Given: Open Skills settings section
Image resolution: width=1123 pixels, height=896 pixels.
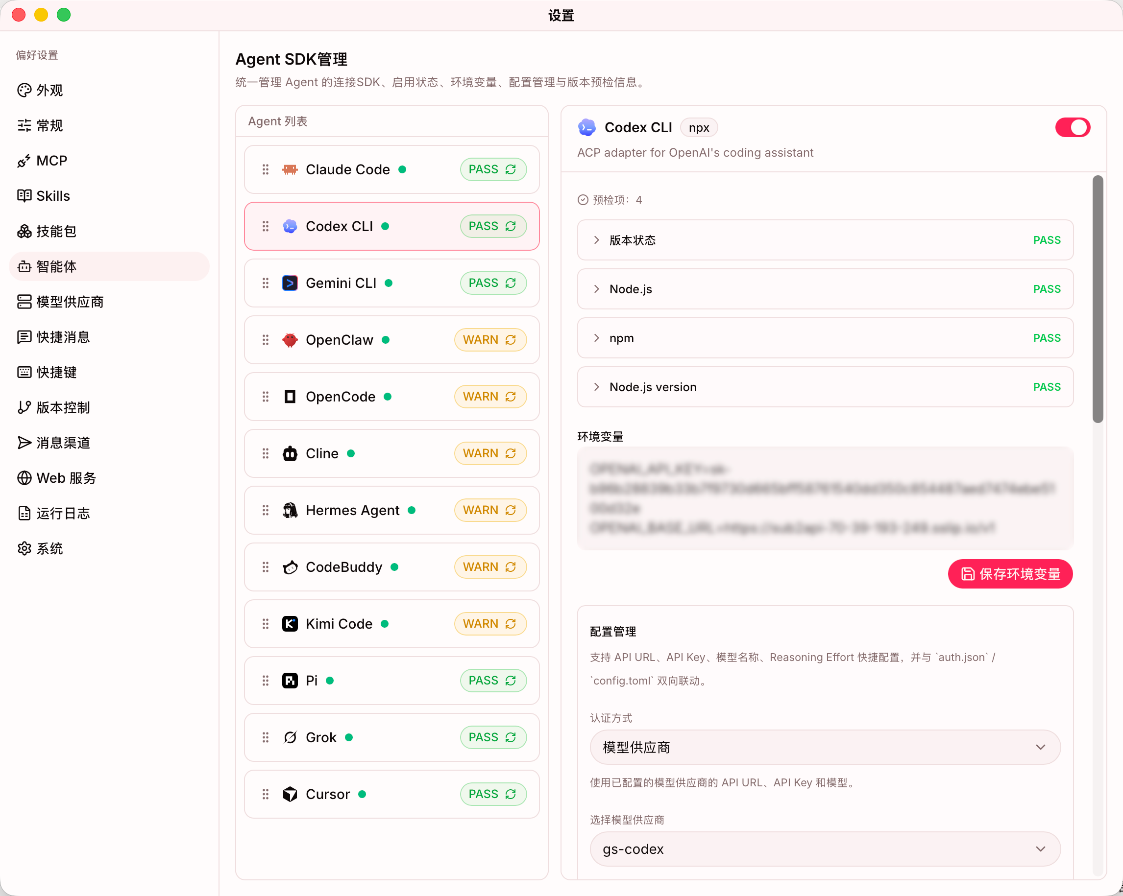Looking at the screenshot, I should point(109,196).
